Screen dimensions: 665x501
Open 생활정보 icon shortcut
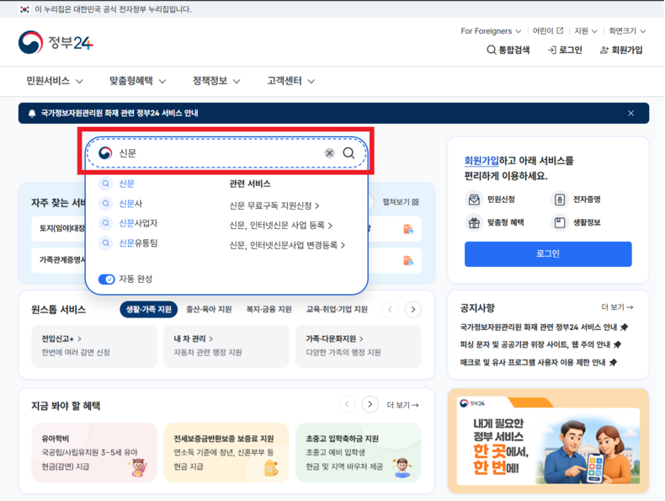click(x=560, y=222)
